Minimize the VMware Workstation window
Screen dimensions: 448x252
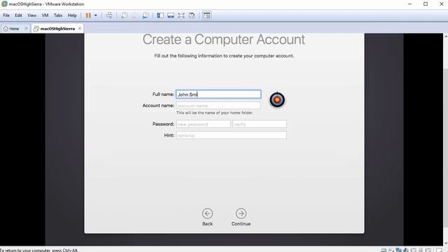pos(409,4)
